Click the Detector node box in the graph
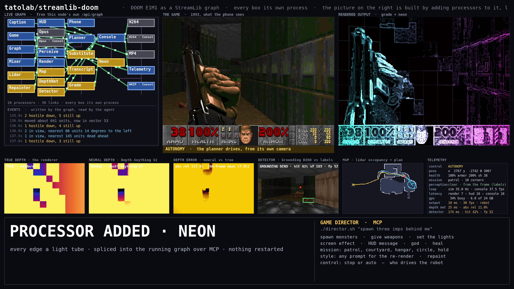The image size is (514, 289). coord(51,92)
